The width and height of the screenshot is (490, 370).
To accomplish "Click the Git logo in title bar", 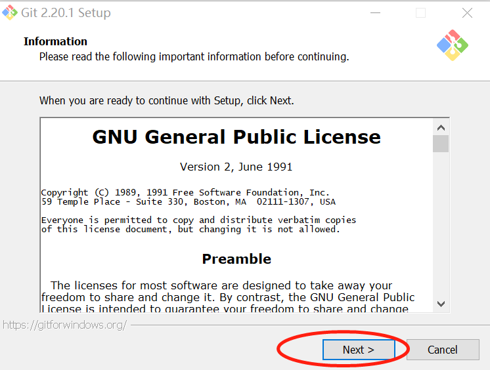I will (10, 12).
